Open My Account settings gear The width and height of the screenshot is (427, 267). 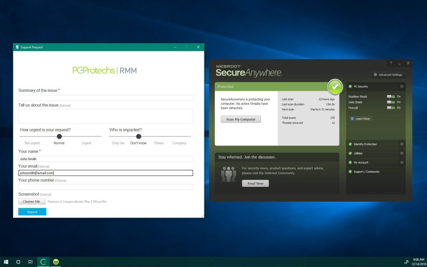coord(402,162)
